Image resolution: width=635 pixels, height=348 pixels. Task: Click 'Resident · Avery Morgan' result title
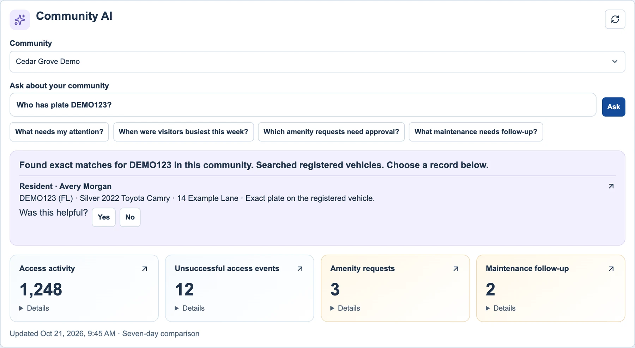coord(65,186)
